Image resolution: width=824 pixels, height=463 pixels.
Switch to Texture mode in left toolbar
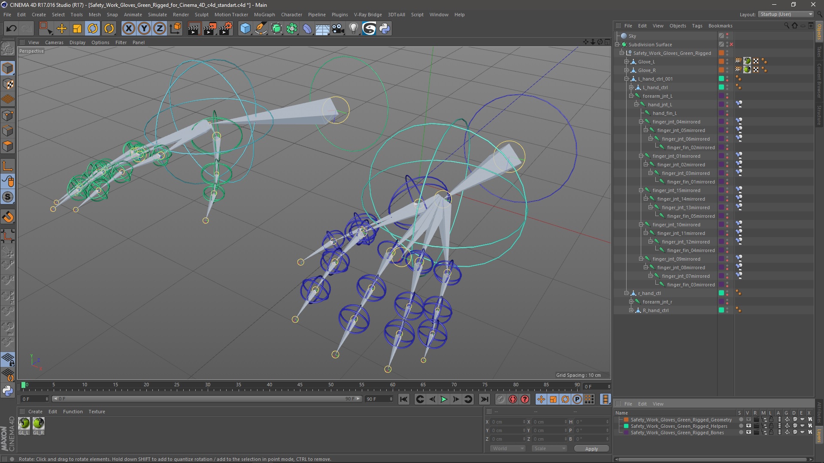8,84
